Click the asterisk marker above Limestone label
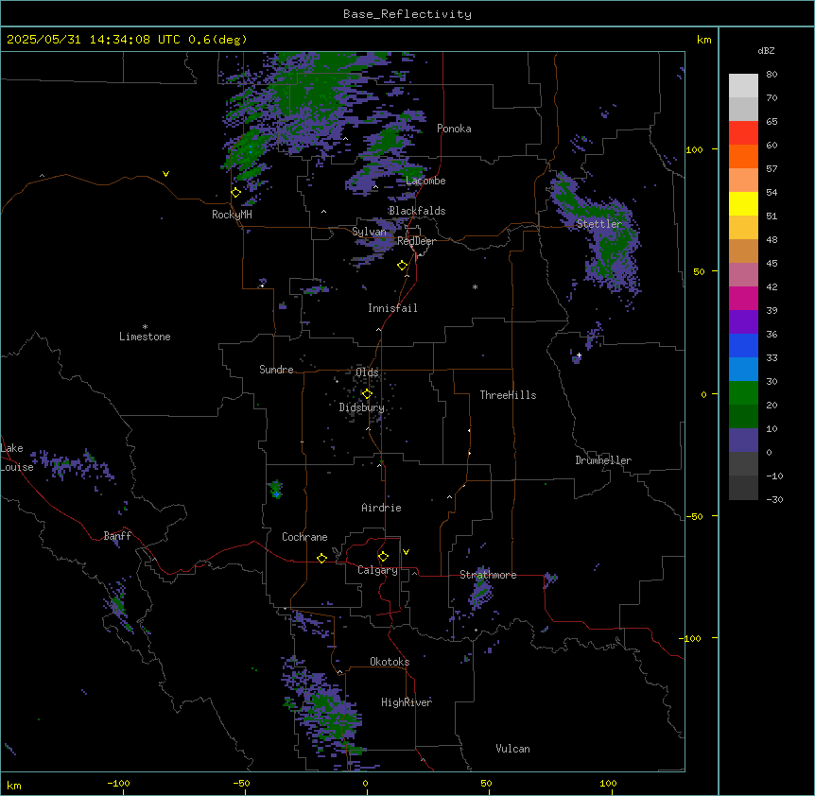The width and height of the screenshot is (815, 796). 145,327
